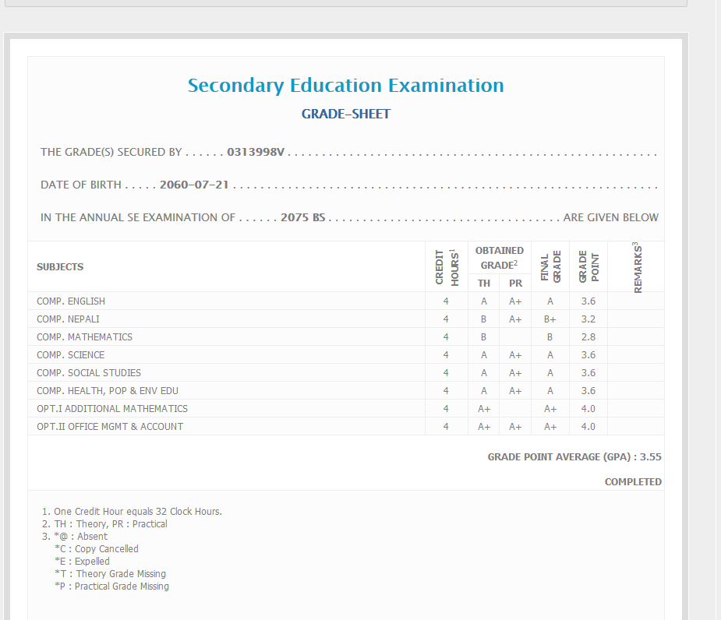721x620 pixels.
Task: Select the COMP. ENGLISH subject row
Action: [71, 301]
